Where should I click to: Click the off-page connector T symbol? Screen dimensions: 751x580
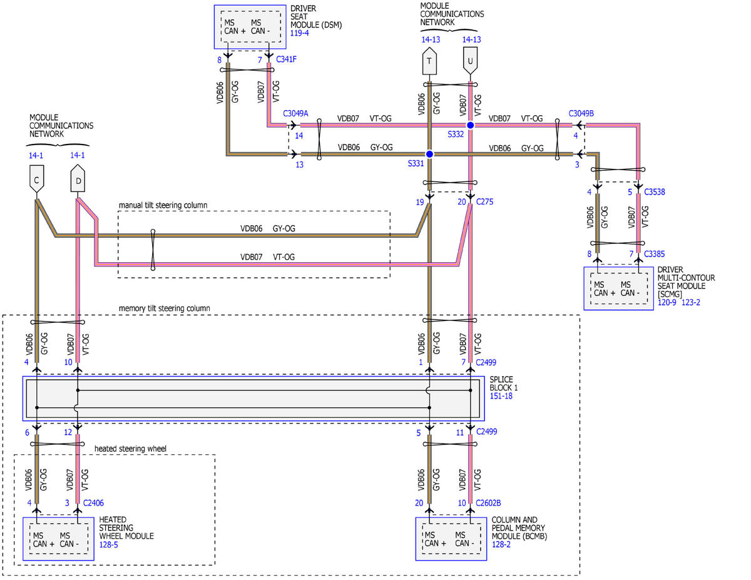point(429,61)
